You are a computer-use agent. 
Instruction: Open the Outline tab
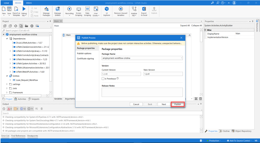point(224,131)
